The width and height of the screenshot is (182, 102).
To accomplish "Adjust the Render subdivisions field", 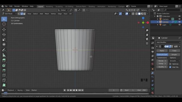I will [162, 61].
